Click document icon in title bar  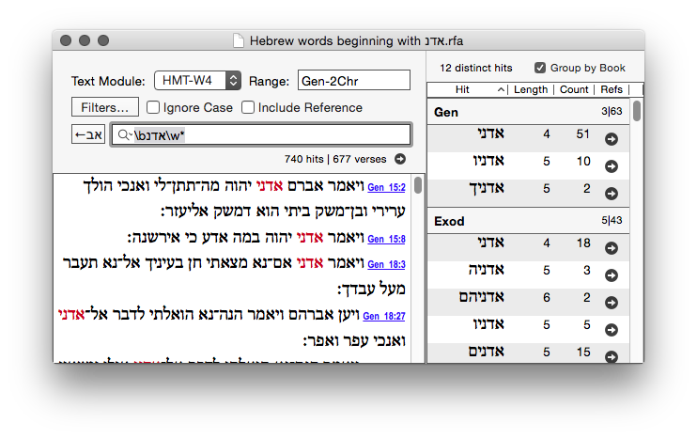[x=239, y=40]
